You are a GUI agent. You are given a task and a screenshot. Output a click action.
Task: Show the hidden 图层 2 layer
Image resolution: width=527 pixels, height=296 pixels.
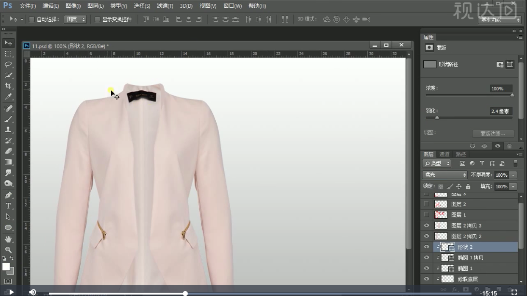tap(427, 204)
